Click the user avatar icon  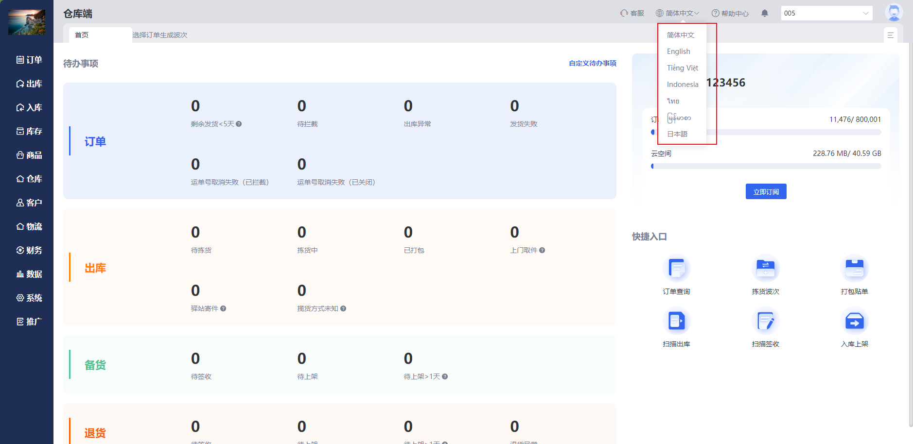click(894, 13)
